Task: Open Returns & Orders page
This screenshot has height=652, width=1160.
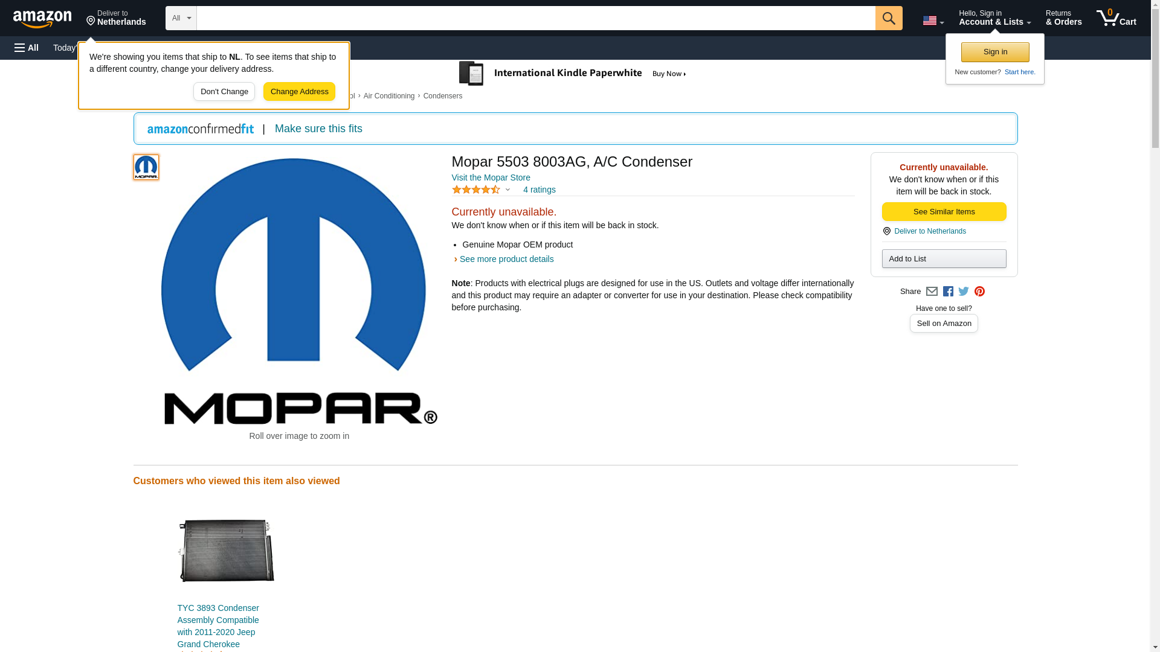Action: [x=1063, y=18]
